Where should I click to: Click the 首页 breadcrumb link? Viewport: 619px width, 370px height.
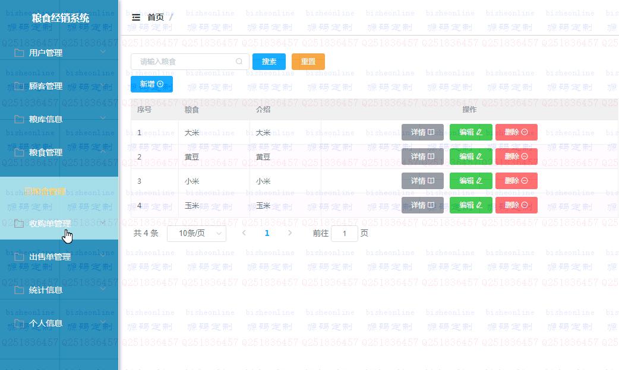[156, 17]
